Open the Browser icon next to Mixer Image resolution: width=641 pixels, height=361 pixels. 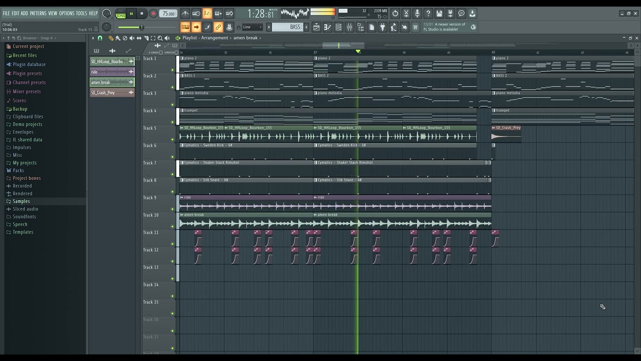361,27
